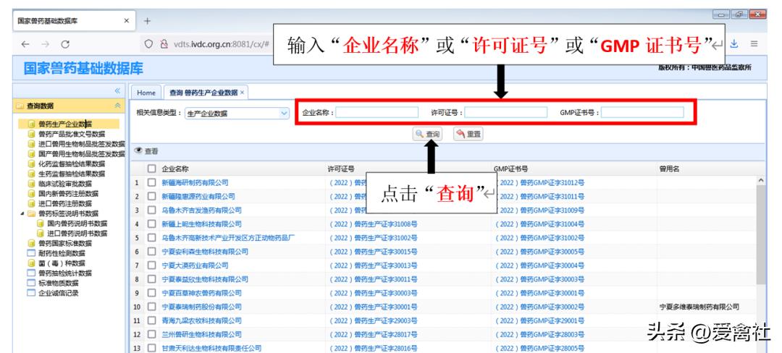Collapse the 兽药标签说明书数据 tree node triangle
This screenshot has width=782, height=353.
[22, 213]
